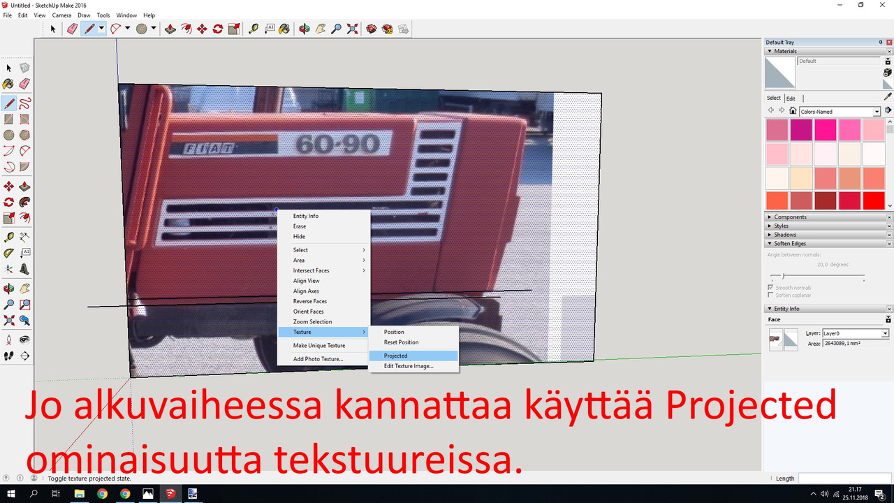The image size is (894, 503).
Task: Select the Axes tool
Action: [x=9, y=269]
